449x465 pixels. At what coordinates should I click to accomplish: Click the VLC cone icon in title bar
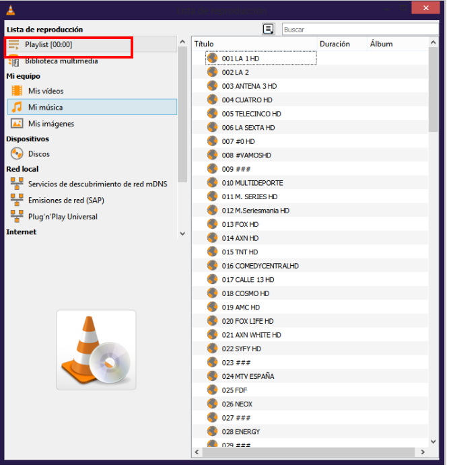pyautogui.click(x=11, y=10)
